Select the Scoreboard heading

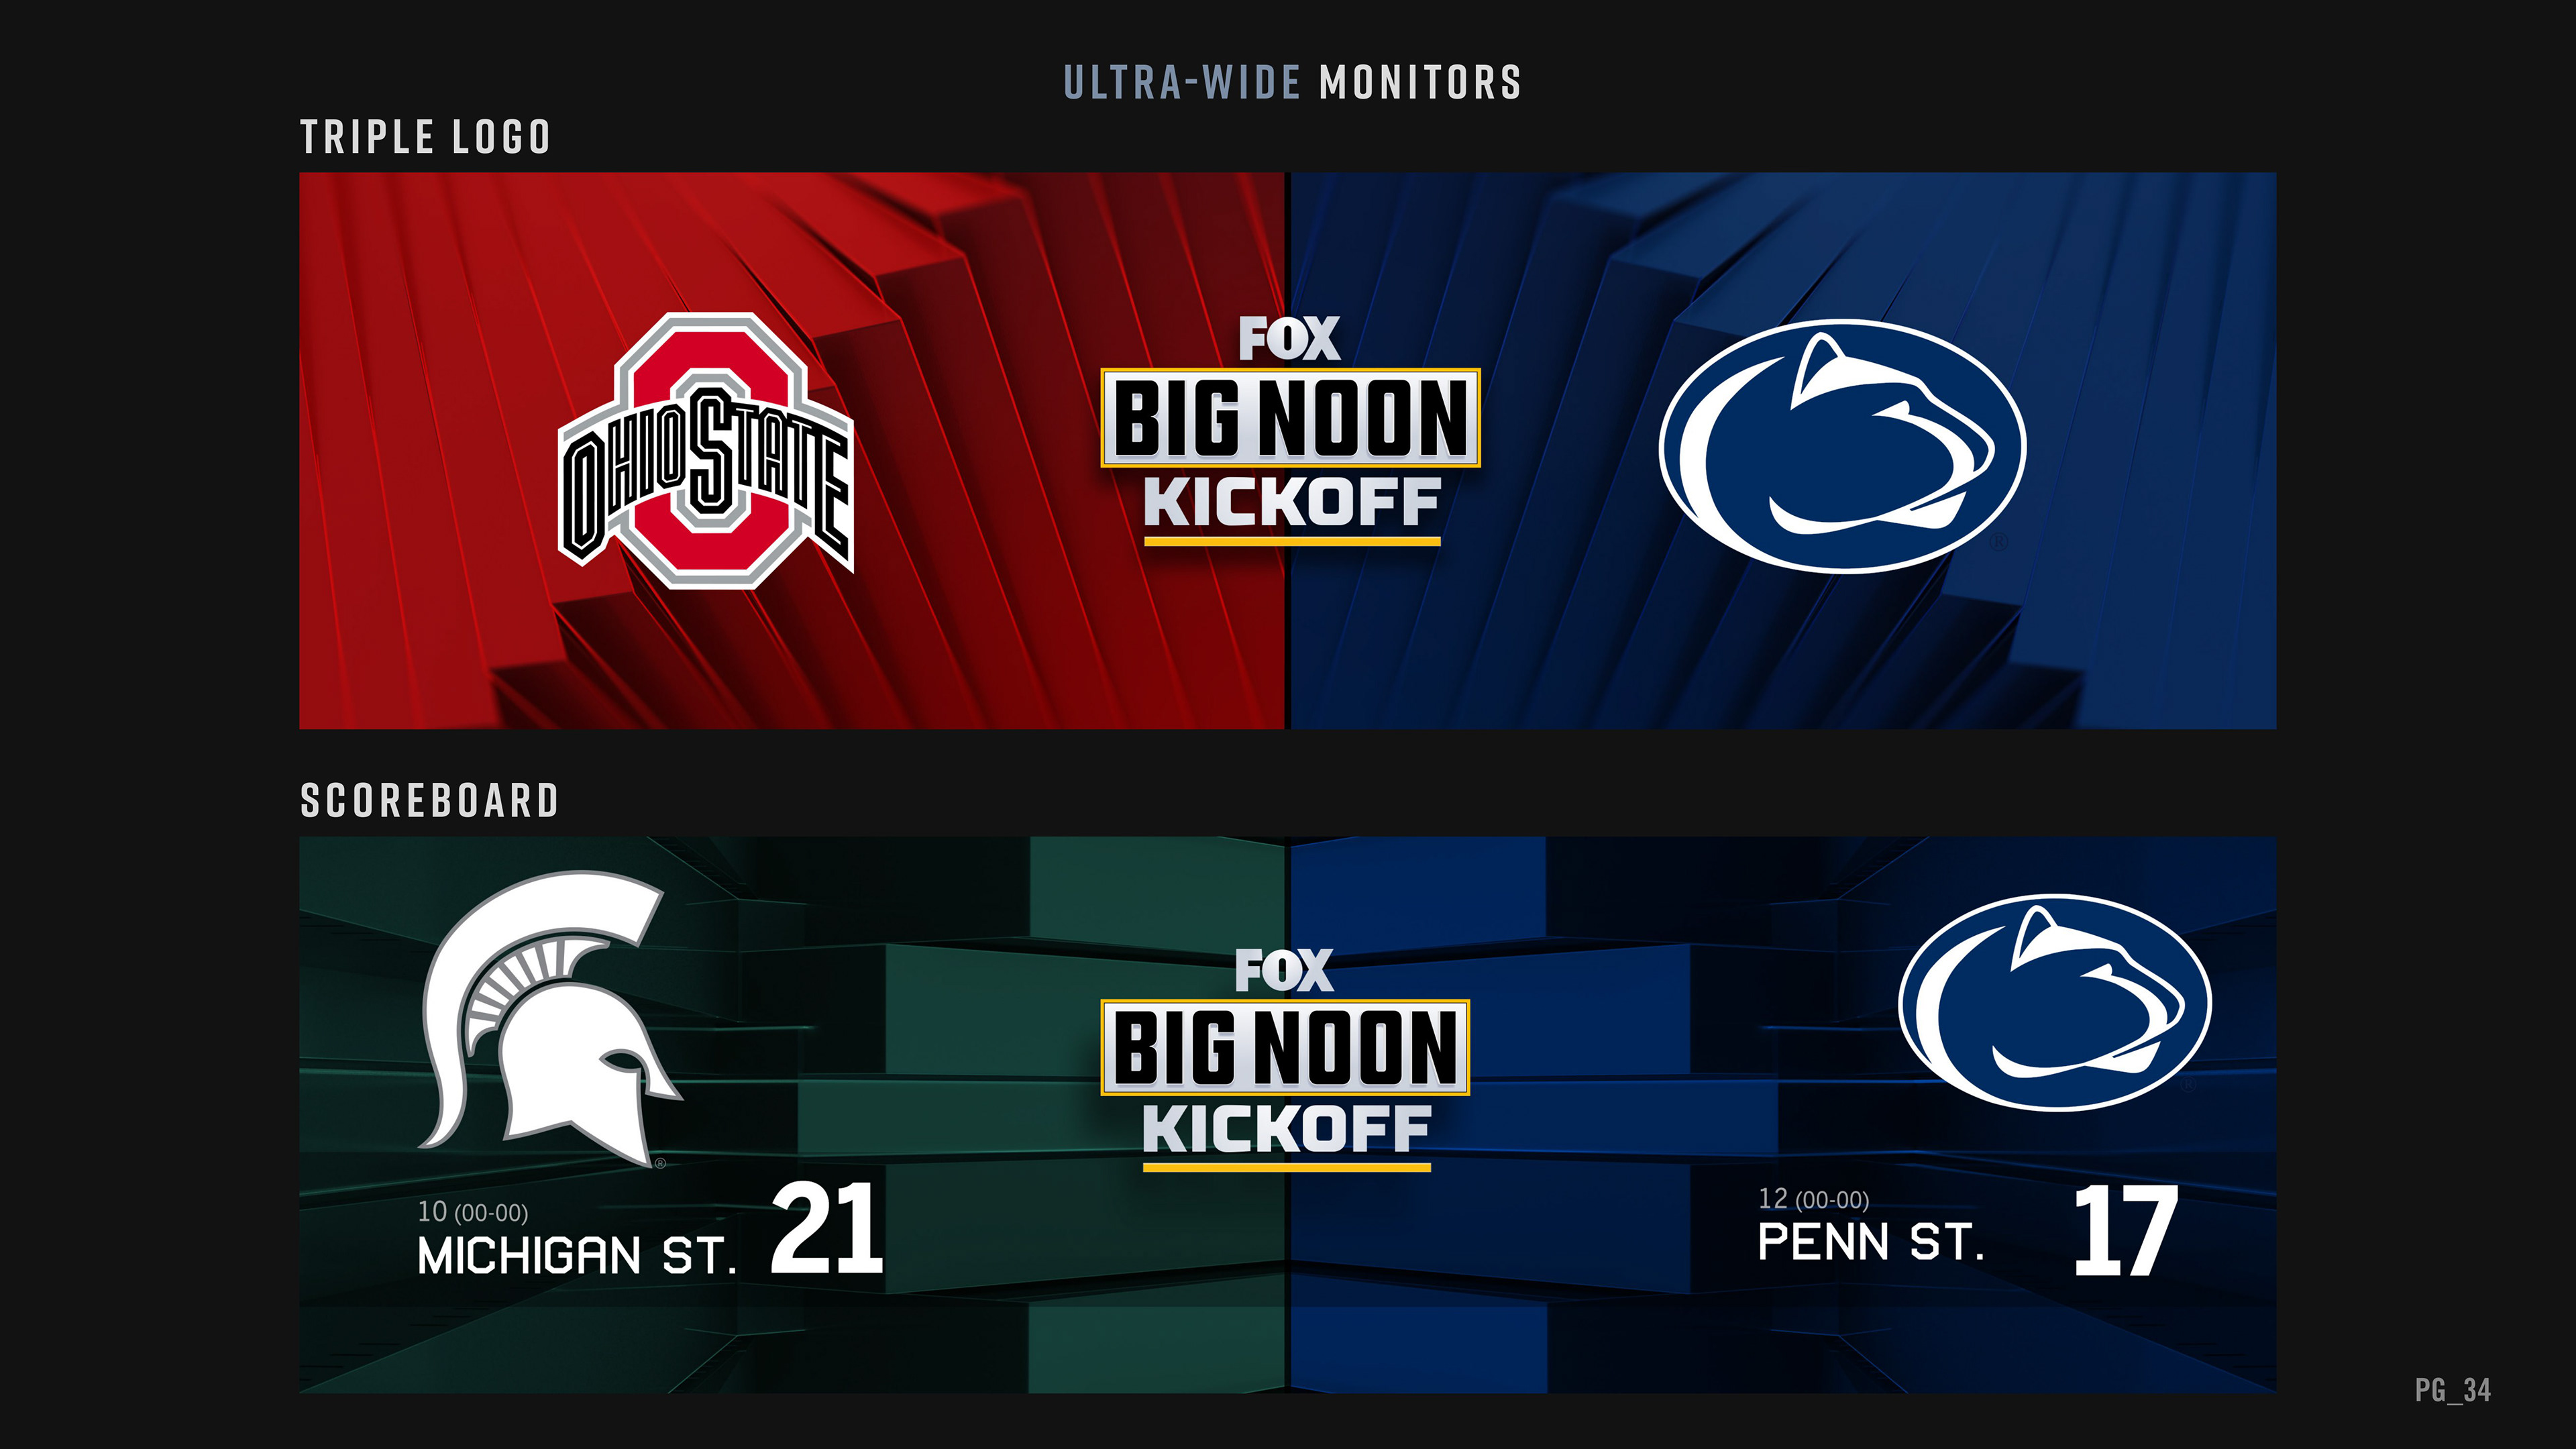(429, 800)
